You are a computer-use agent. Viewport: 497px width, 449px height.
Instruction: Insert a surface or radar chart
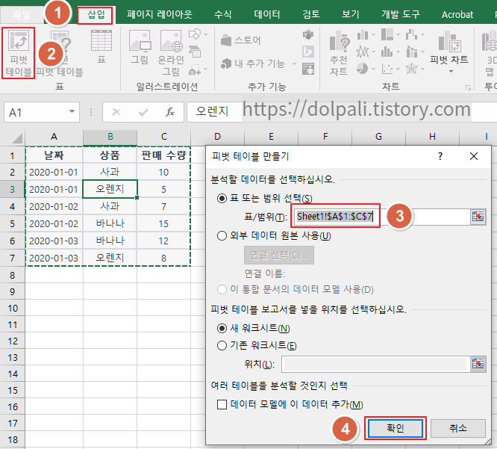411,68
